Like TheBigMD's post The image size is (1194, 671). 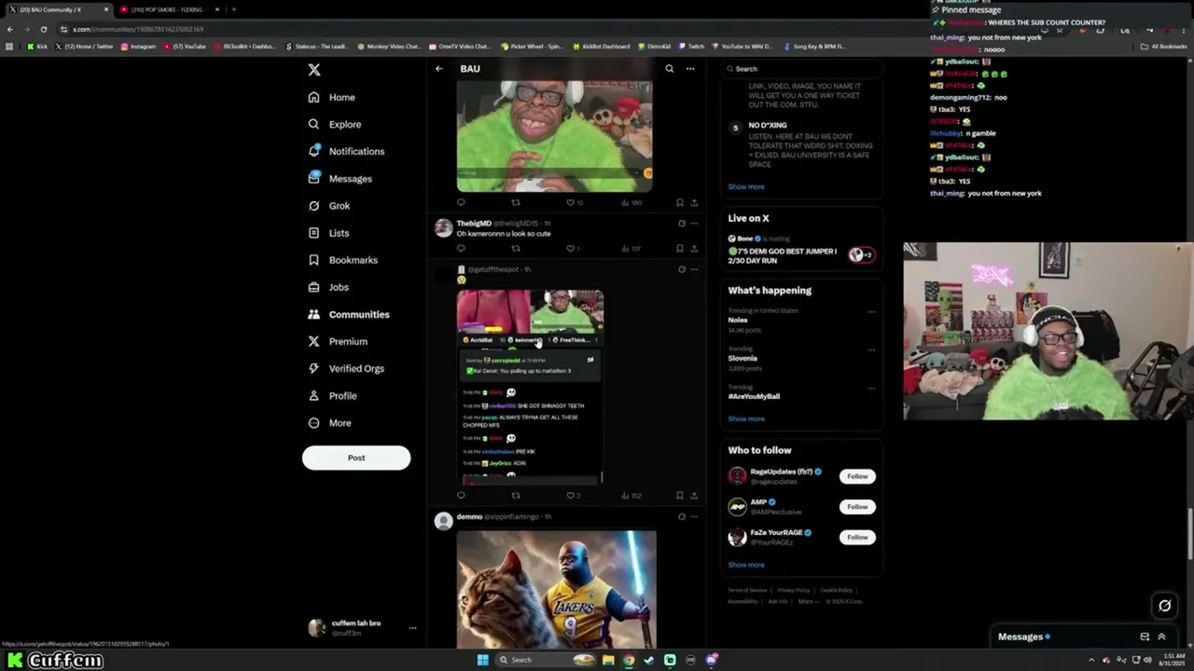coord(571,249)
